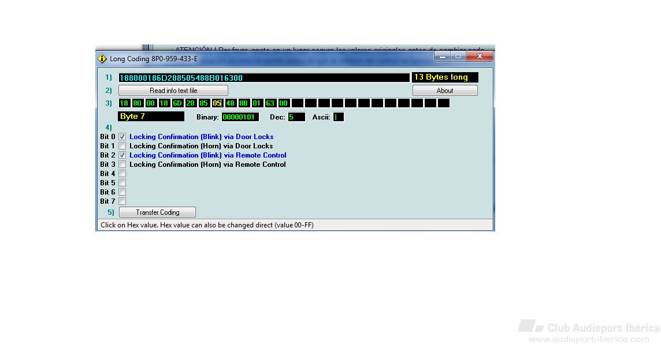Click the long coding hex string field
Screen dimensions: 661x344
coord(264,78)
